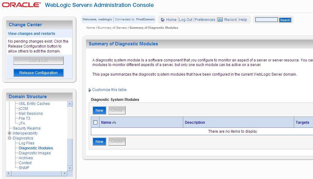Click the Description column header
The width and height of the screenshot is (313, 179).
coord(195,123)
